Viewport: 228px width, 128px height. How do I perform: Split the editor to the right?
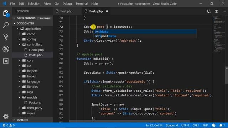coord(217,11)
